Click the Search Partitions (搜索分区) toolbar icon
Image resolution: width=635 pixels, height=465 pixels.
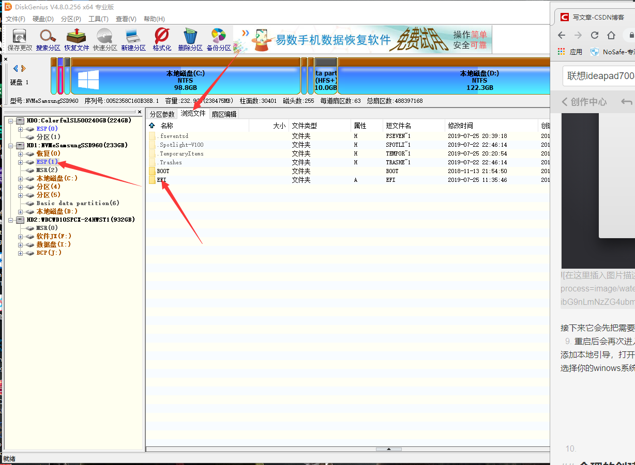point(48,40)
